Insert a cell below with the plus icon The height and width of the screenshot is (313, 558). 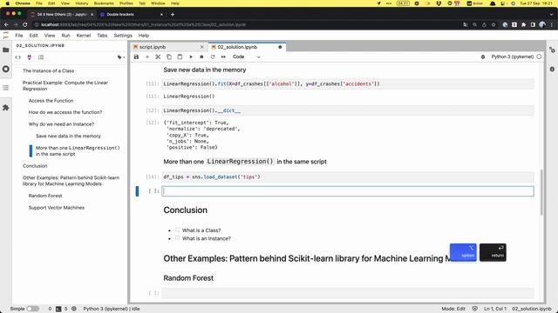[x=147, y=57]
